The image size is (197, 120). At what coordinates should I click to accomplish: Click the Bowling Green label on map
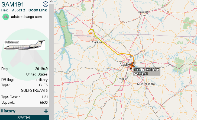pyautogui.click(x=143, y=14)
